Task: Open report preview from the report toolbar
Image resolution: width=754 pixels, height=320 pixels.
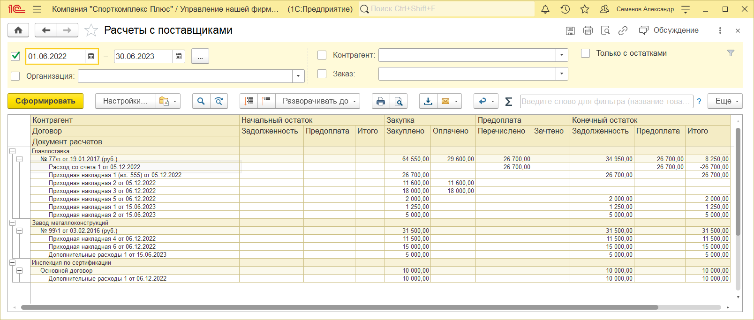Action: tap(399, 101)
